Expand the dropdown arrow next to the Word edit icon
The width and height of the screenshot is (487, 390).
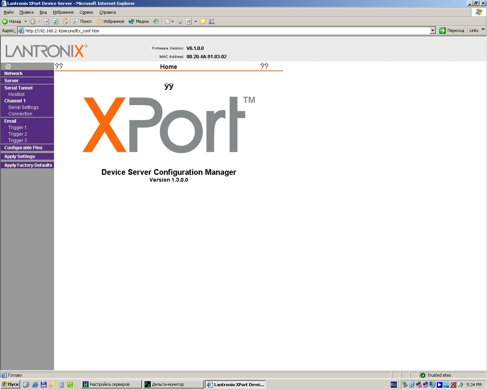click(x=196, y=21)
